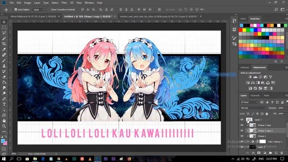Switch to the Paths tab

266,95
